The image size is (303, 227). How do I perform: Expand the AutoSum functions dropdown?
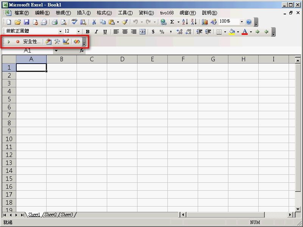pyautogui.click(x=178, y=22)
